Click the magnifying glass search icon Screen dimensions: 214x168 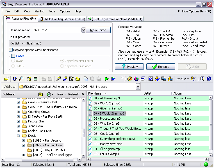click(x=21, y=79)
